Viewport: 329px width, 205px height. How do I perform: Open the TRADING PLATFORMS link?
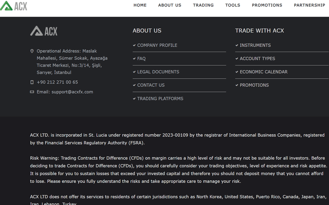coord(160,99)
